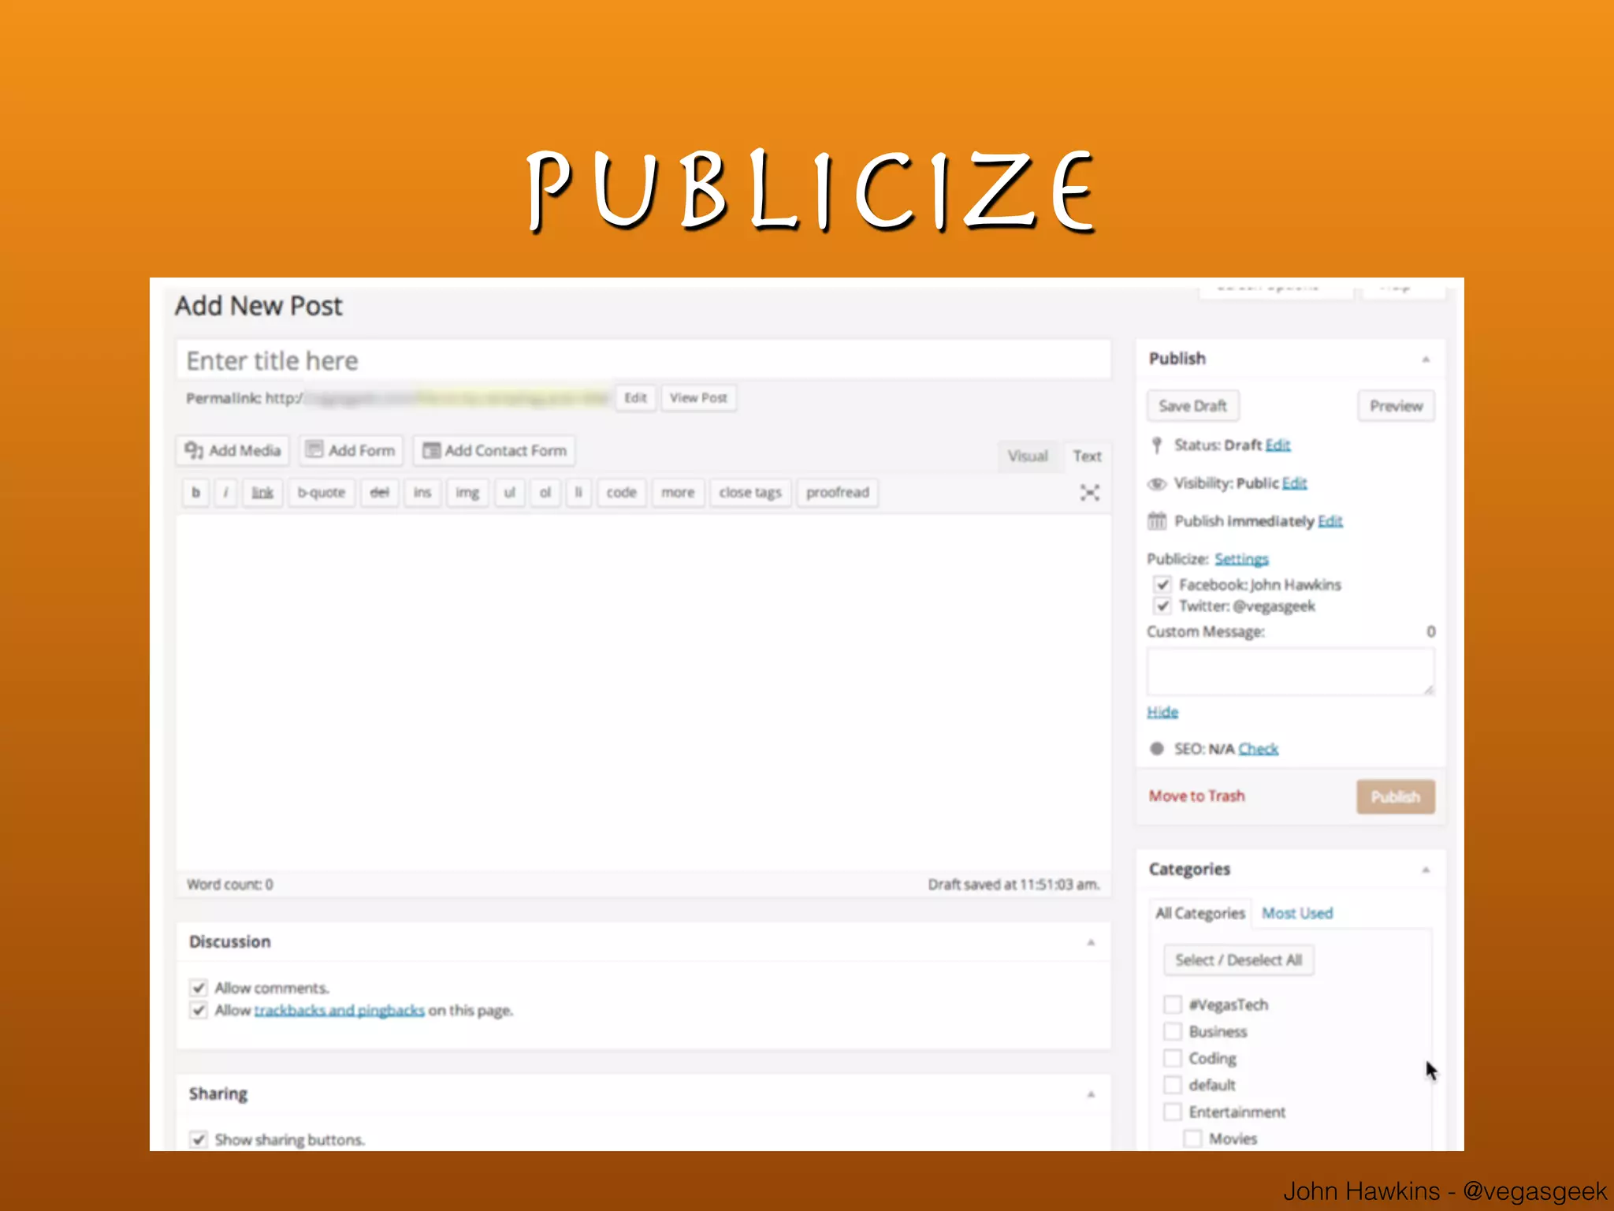
Task: Click the b-quote toolbar button
Action: (321, 493)
